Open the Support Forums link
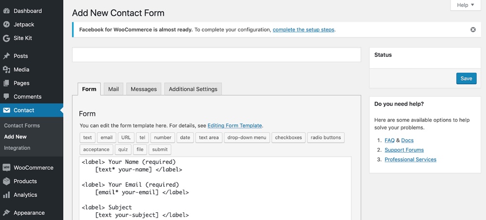 pyautogui.click(x=404, y=150)
